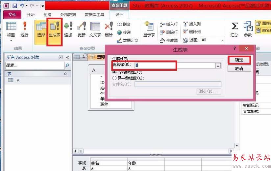Open the Builder (生成器)
The image size is (271, 171).
coord(169,40)
